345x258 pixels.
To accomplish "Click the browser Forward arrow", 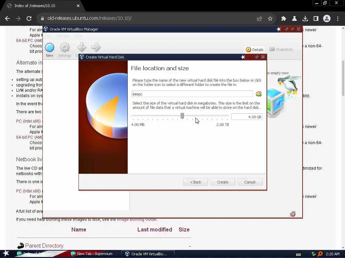I will click(18, 18).
